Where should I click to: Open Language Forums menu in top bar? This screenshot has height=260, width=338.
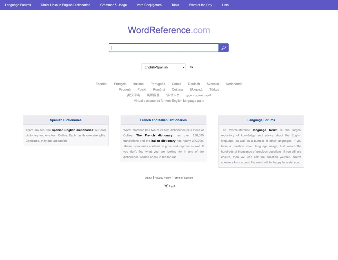(18, 5)
